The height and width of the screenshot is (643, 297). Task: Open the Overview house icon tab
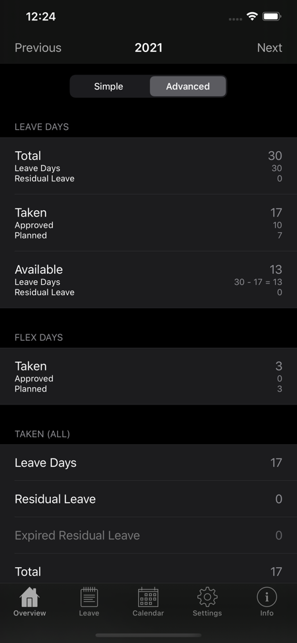tap(30, 597)
